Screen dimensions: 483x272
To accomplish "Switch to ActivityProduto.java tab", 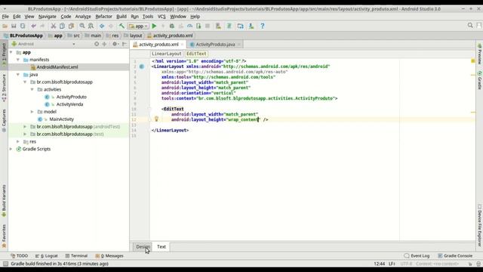I will point(215,45).
